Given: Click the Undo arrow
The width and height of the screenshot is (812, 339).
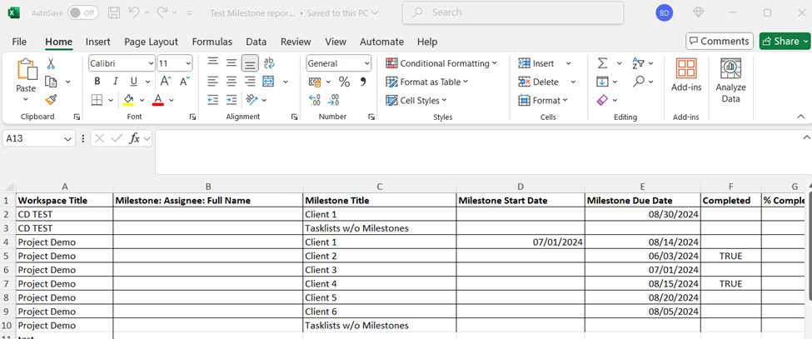Looking at the screenshot, I should 133,12.
